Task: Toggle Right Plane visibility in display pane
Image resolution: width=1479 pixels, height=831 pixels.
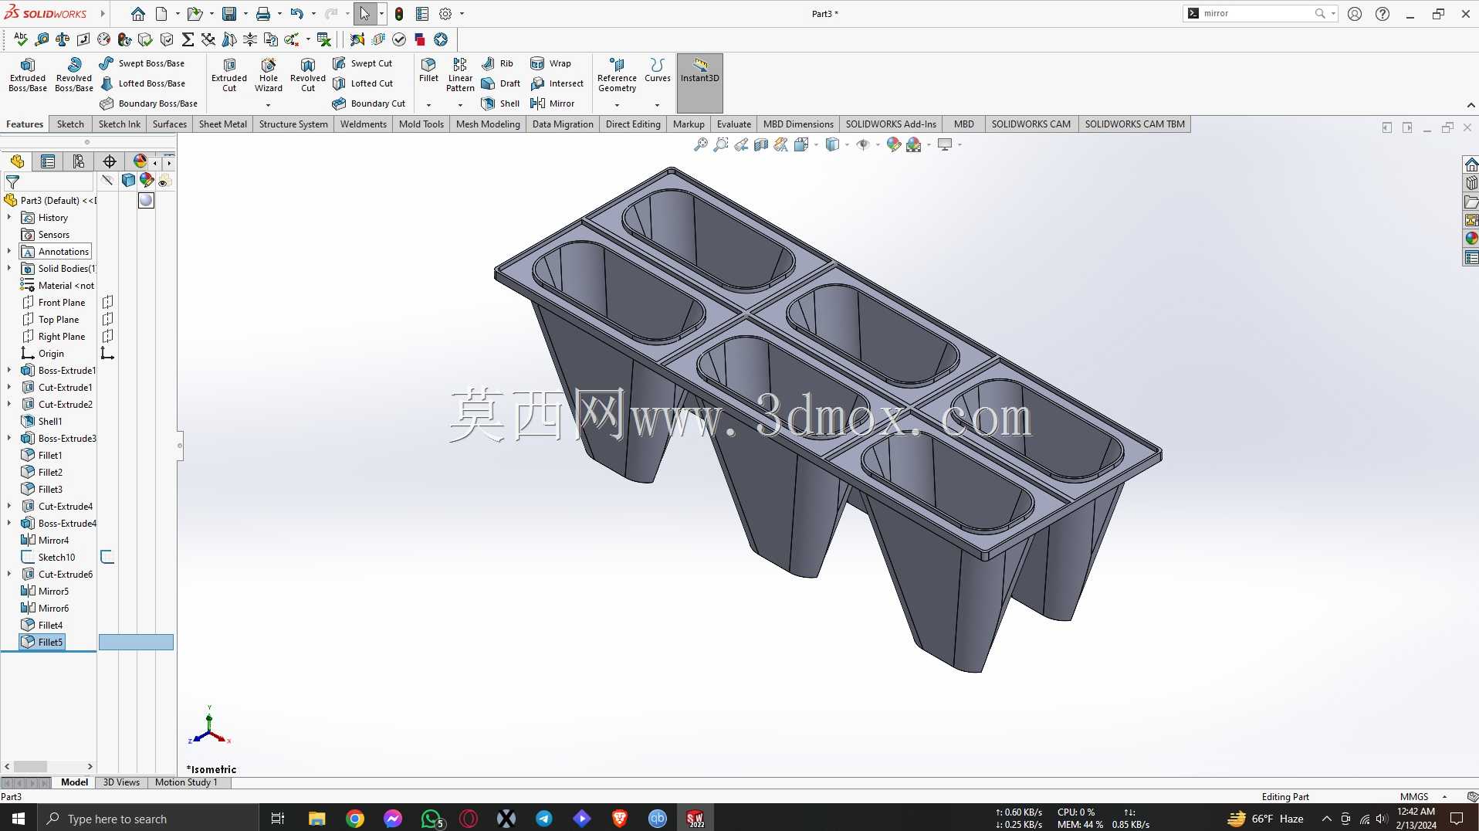Action: point(108,336)
